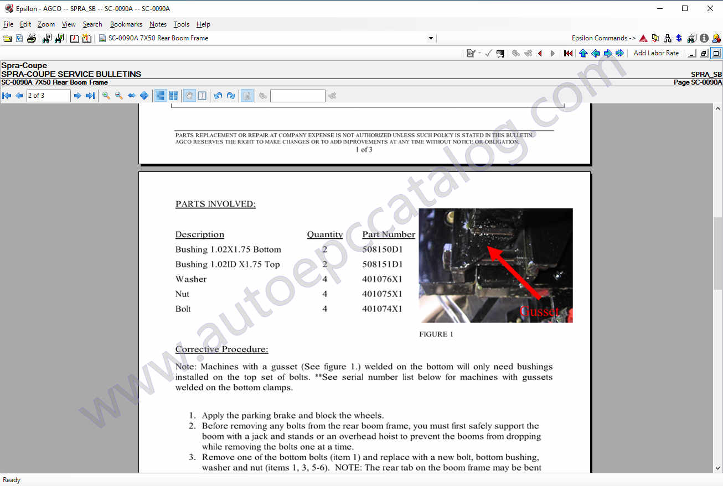The width and height of the screenshot is (723, 486).
Task: Open the Bookmarks menu
Action: [x=126, y=24]
